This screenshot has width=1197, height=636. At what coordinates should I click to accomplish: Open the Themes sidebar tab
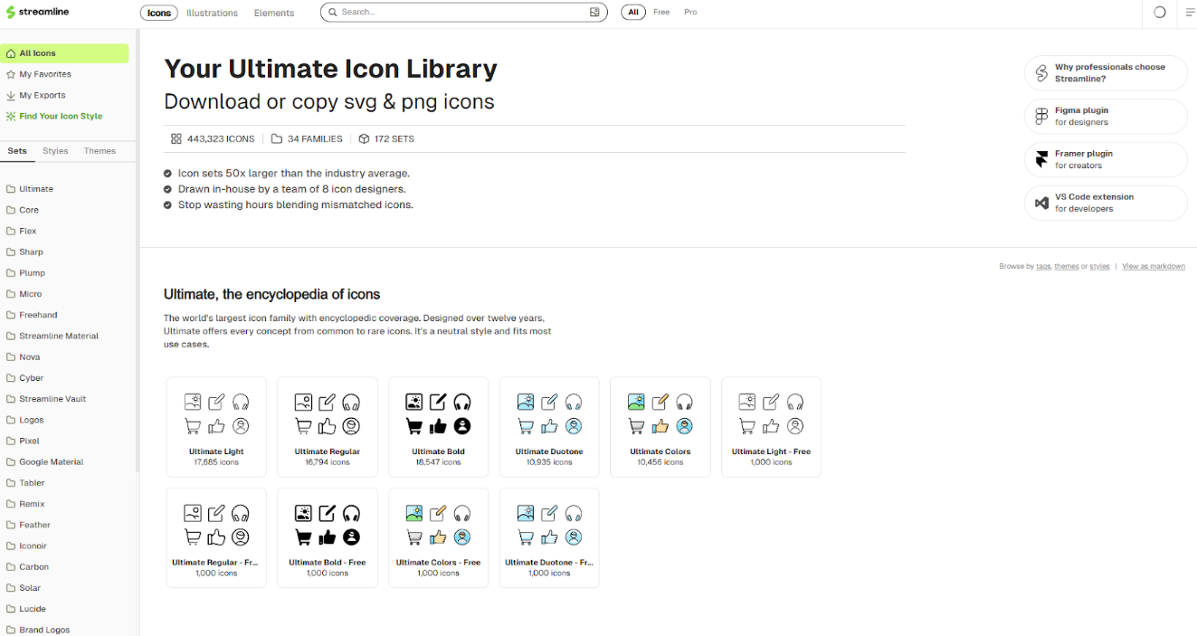[x=100, y=151]
